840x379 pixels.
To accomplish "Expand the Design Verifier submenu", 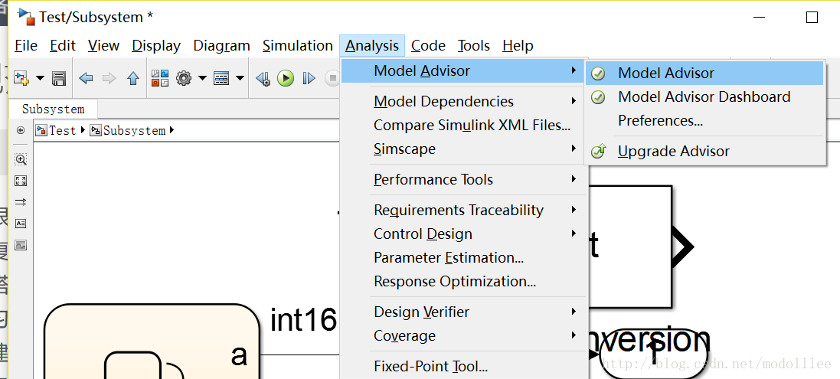I will [x=463, y=312].
